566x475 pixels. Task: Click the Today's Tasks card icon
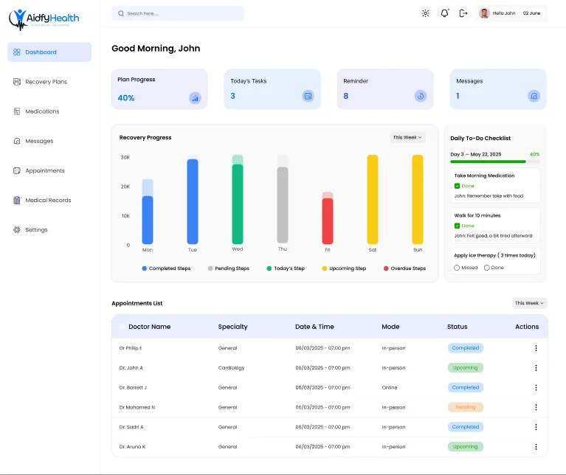coord(308,96)
